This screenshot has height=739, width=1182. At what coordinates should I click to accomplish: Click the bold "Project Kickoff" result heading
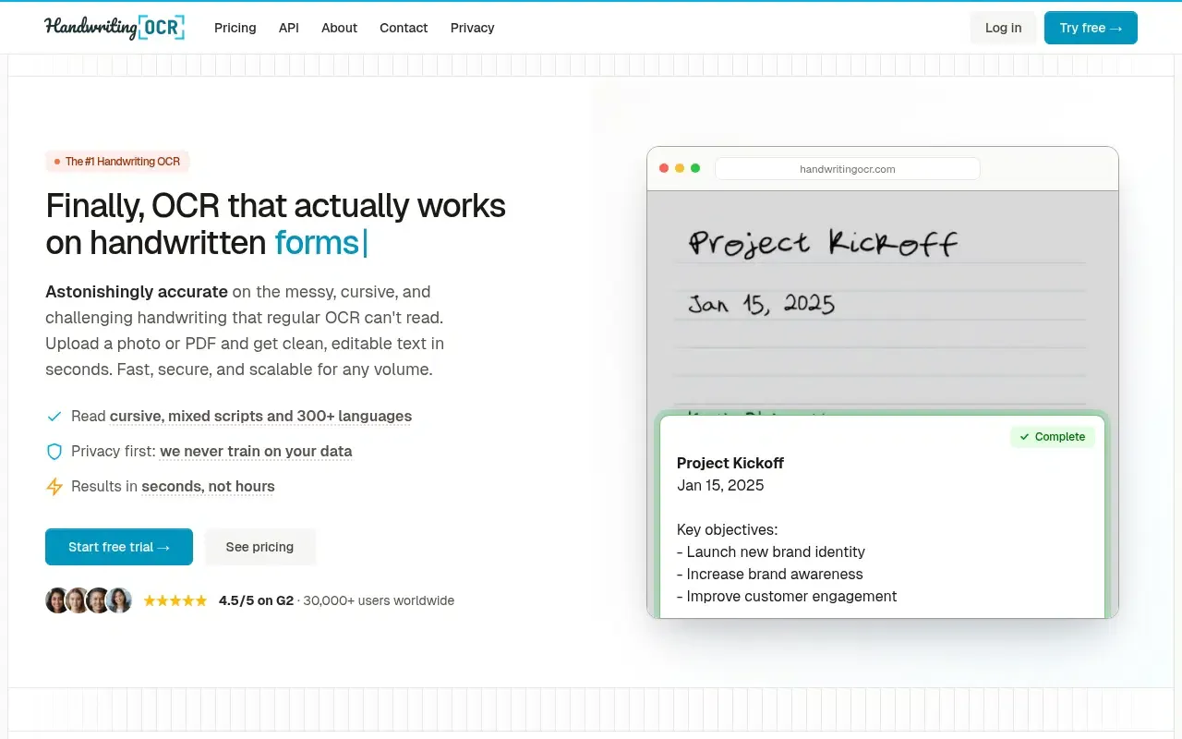pos(730,463)
